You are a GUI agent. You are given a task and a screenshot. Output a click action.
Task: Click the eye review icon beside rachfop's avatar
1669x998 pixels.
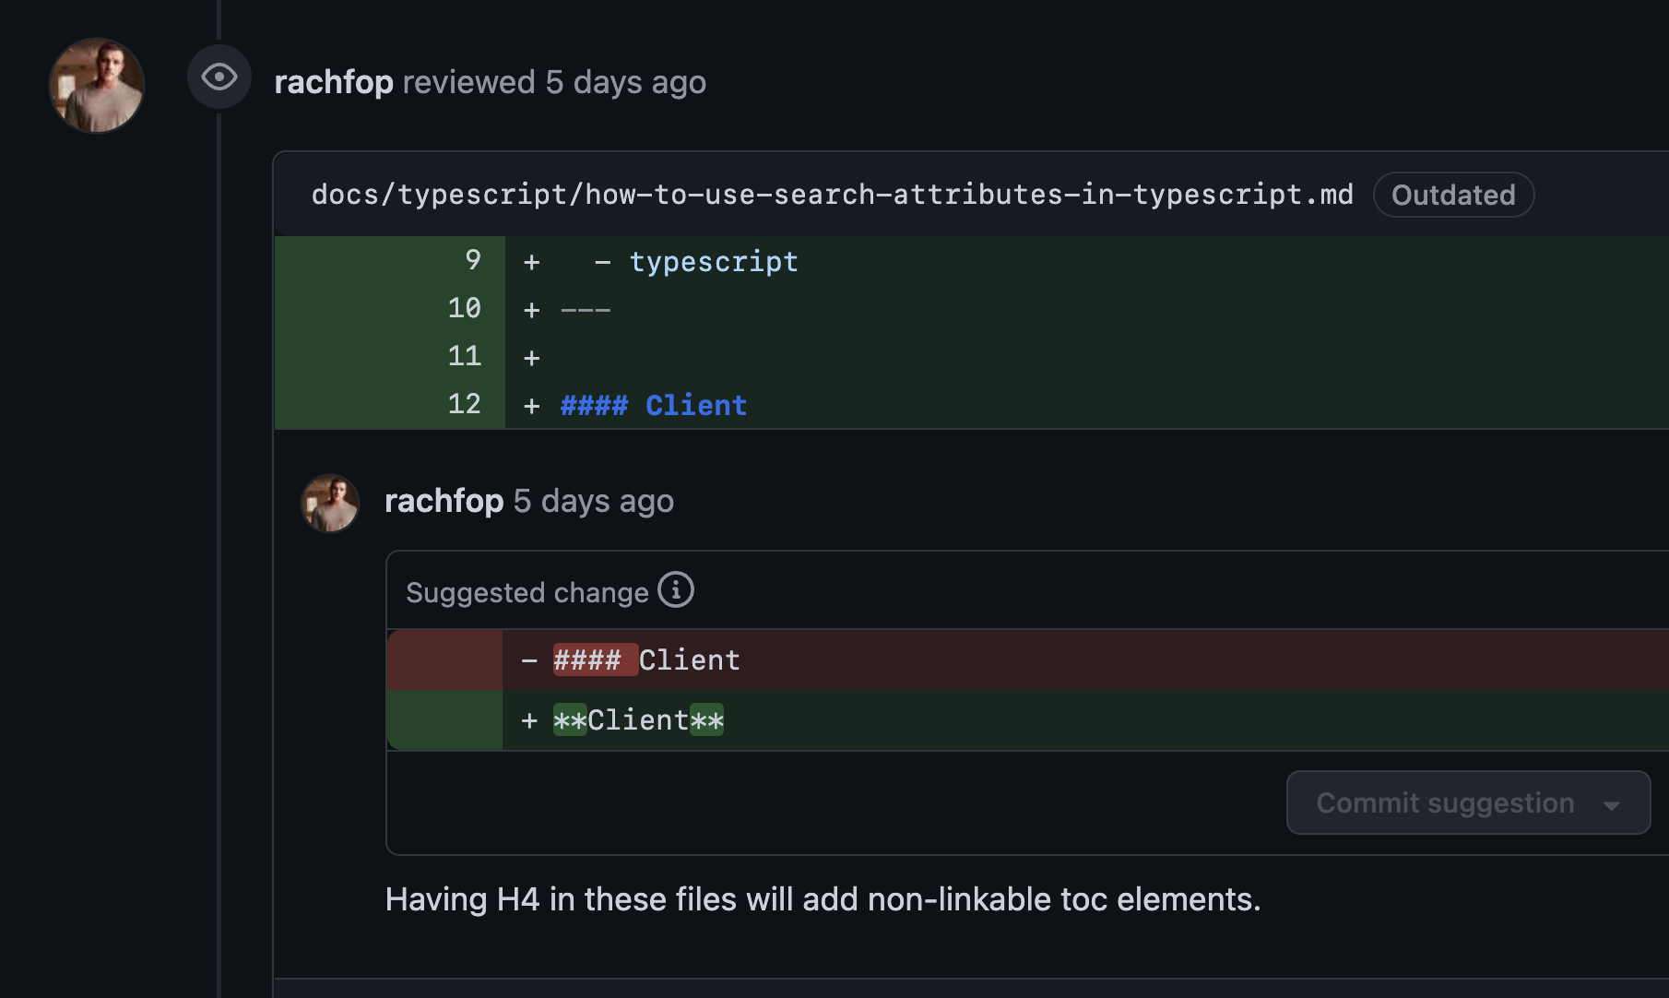click(x=219, y=77)
